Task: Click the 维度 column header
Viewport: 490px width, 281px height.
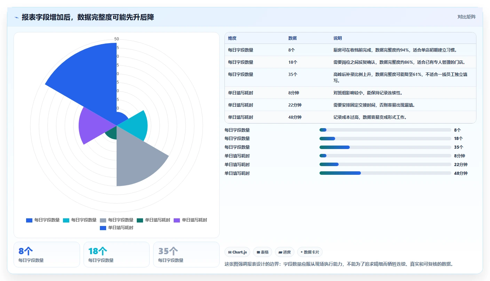Action: (x=232, y=38)
